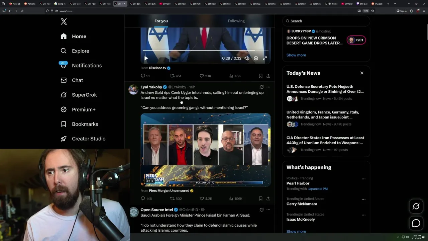Image resolution: width=428 pixels, height=241 pixels.
Task: Share the Disclose.tv post
Action: [x=268, y=76]
